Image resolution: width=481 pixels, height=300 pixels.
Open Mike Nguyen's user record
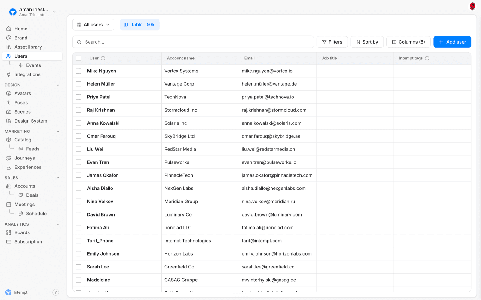coord(102,71)
